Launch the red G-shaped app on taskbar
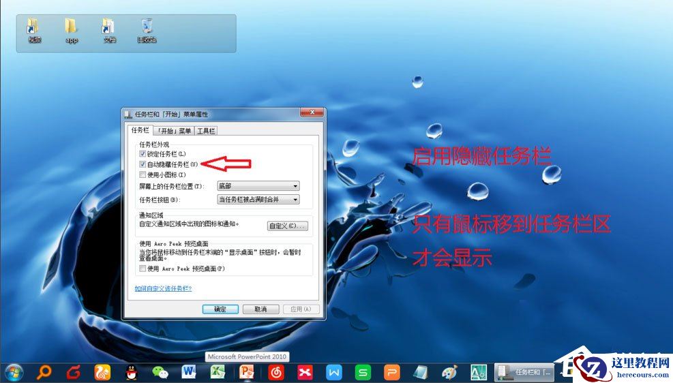Screen dimensions: 673x383 (74, 372)
